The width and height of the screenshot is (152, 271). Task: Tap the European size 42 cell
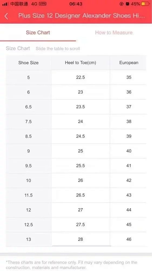129,180
